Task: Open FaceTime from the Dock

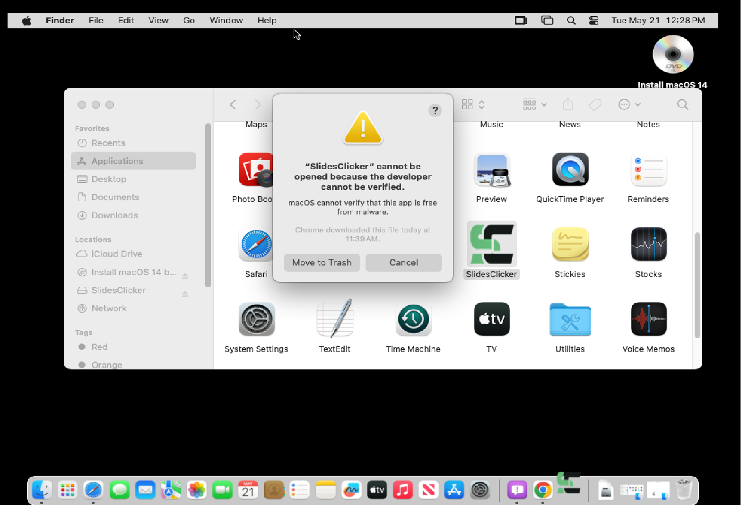Action: pos(222,490)
